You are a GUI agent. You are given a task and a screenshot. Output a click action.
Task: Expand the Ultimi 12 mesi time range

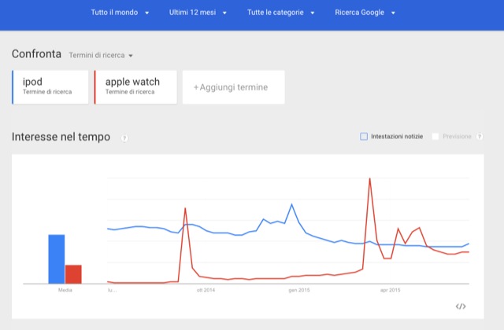click(198, 13)
